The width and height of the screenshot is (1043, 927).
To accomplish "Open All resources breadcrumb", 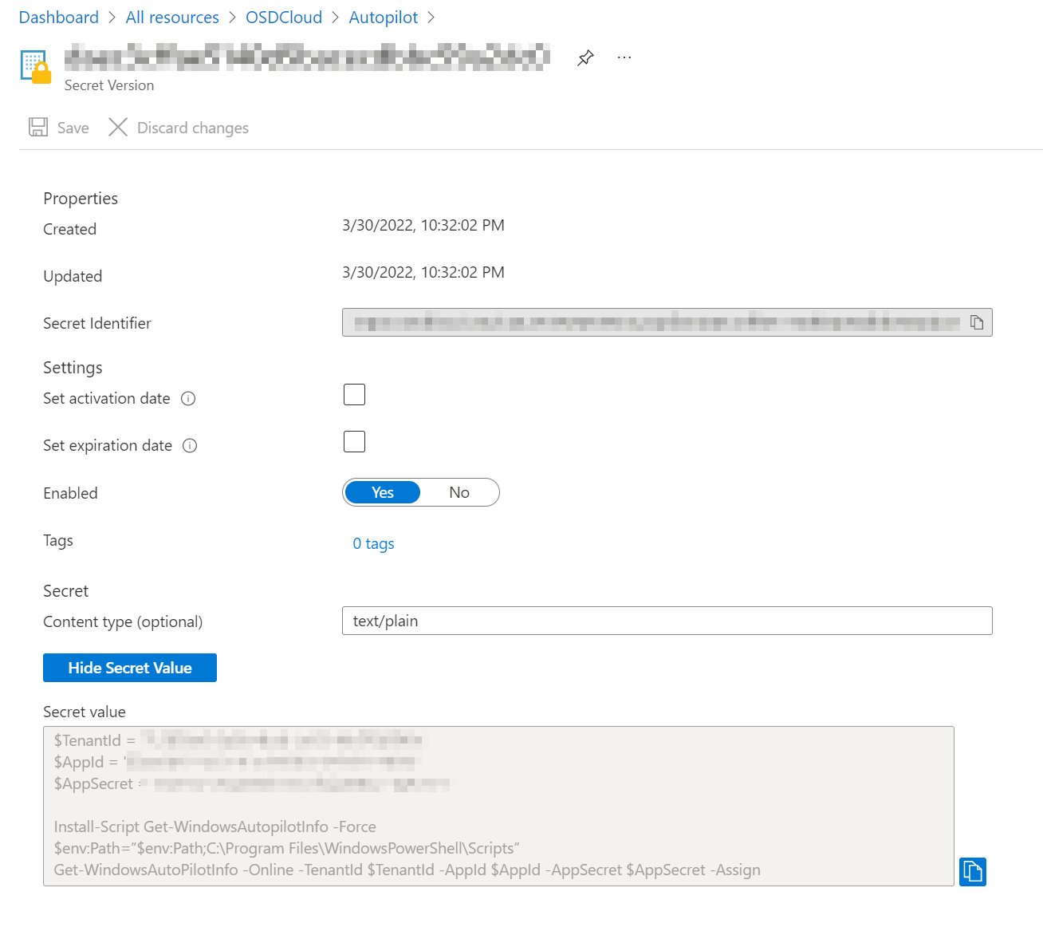I will pos(172,17).
